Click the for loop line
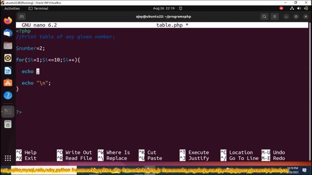 [48, 60]
